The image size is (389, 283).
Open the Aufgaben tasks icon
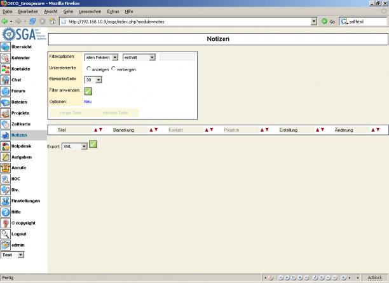[5, 156]
